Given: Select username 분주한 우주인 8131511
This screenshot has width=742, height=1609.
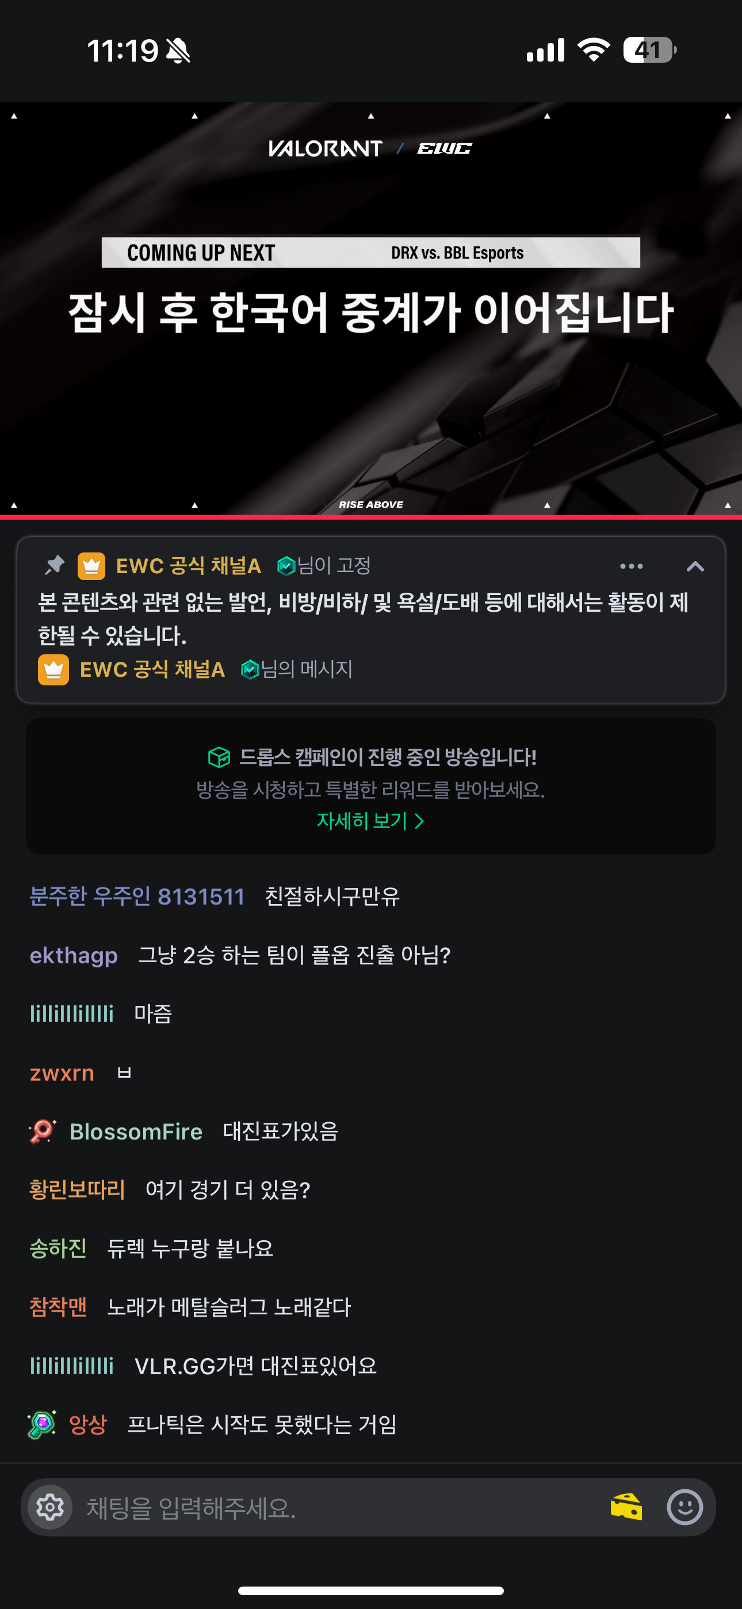Looking at the screenshot, I should [x=137, y=897].
